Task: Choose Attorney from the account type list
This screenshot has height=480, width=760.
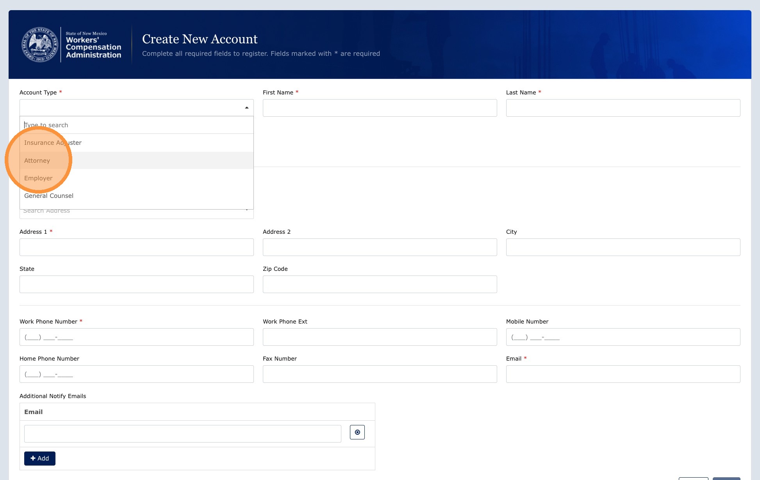Action: point(137,160)
